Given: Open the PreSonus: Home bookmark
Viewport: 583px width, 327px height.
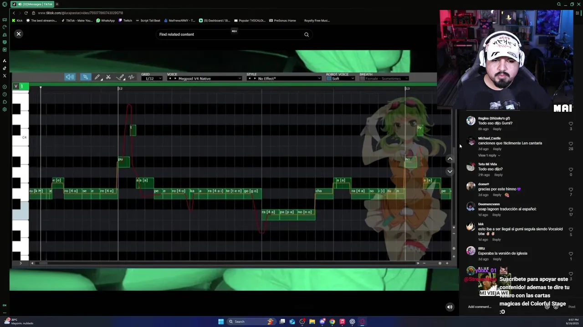Looking at the screenshot, I should point(282,20).
